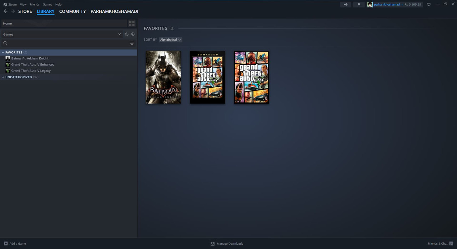Screen dimensions: 457x249
Task: Click the user avatar picture
Action: 370,5
